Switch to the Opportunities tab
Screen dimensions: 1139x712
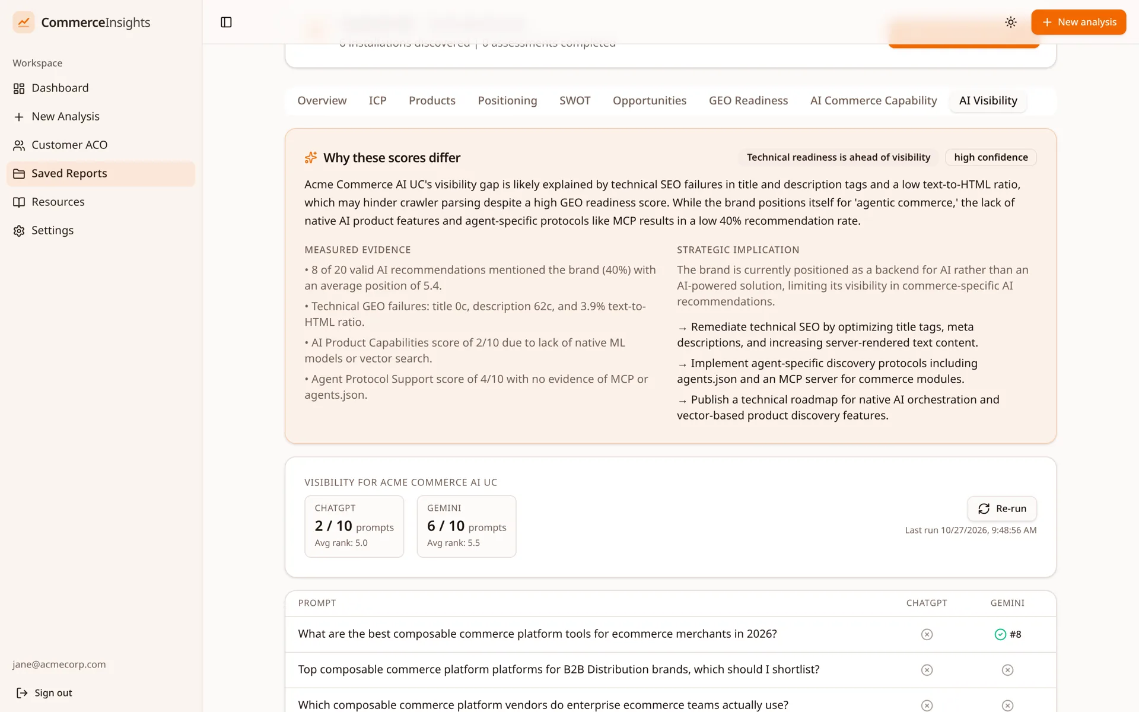click(650, 100)
